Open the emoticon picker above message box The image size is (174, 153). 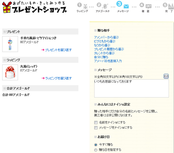coord(166,76)
